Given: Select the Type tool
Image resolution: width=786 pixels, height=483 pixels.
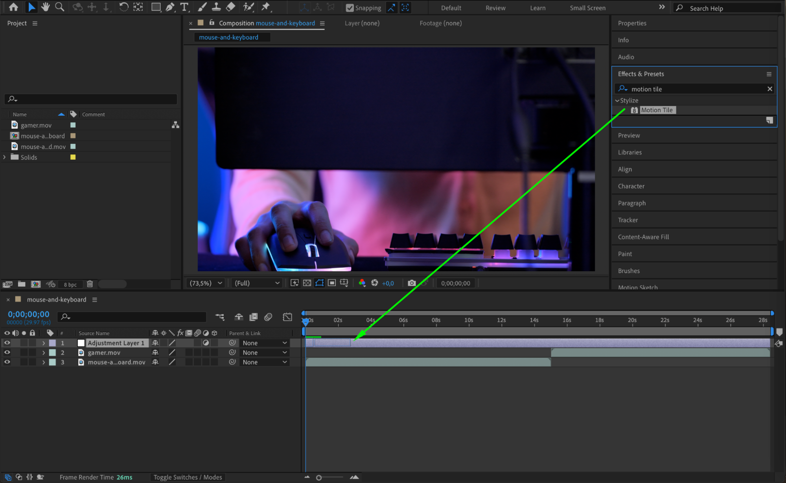Looking at the screenshot, I should click(184, 7).
